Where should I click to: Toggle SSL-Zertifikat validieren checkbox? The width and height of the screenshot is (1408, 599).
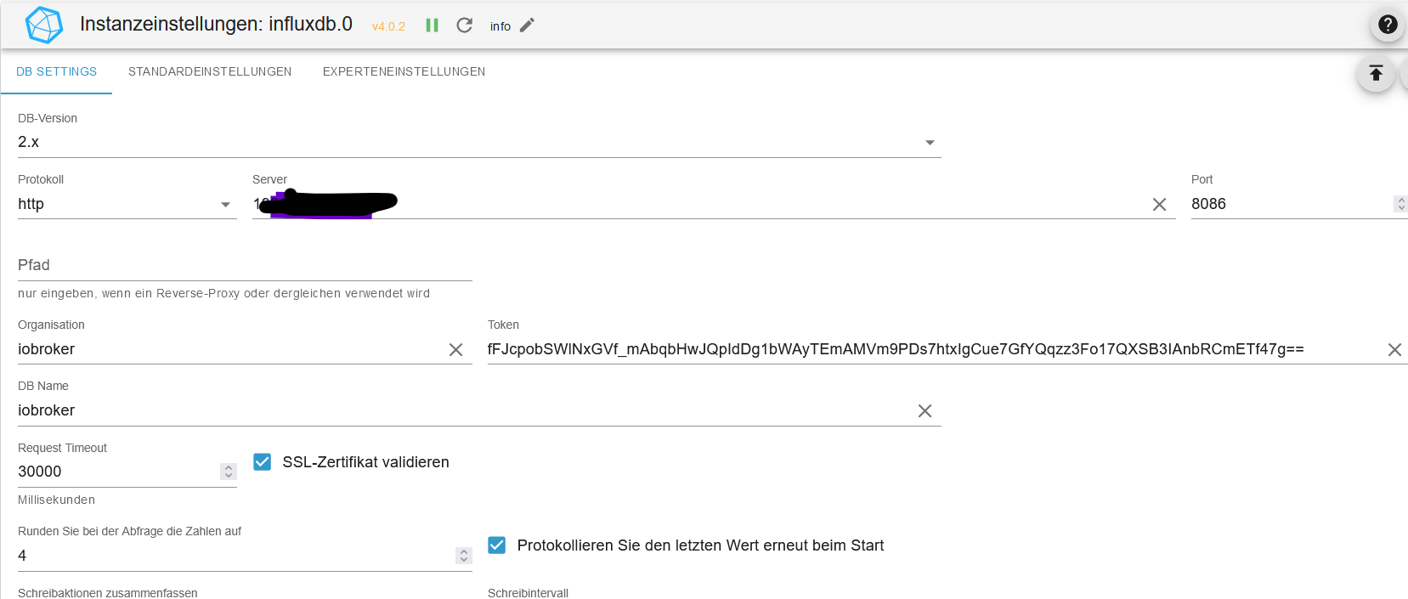click(x=263, y=461)
